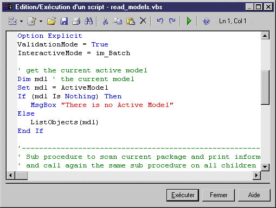The height and width of the screenshot is (208, 276).
Task: Click comment 'get the current active model'
Action: click(x=82, y=70)
